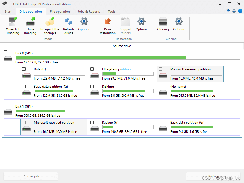
Task: Switch to the Tools tab
Action: [x=111, y=12]
